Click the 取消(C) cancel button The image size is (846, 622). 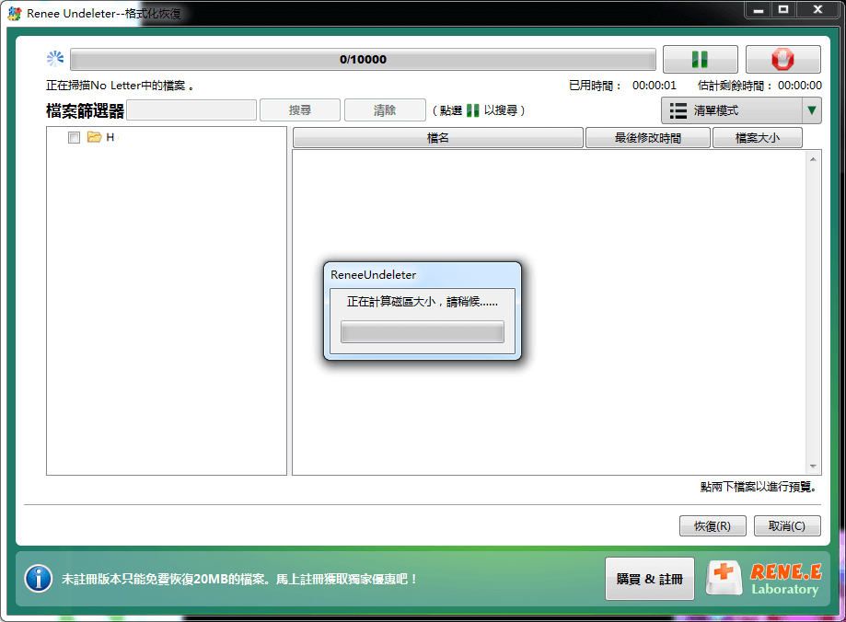point(787,526)
